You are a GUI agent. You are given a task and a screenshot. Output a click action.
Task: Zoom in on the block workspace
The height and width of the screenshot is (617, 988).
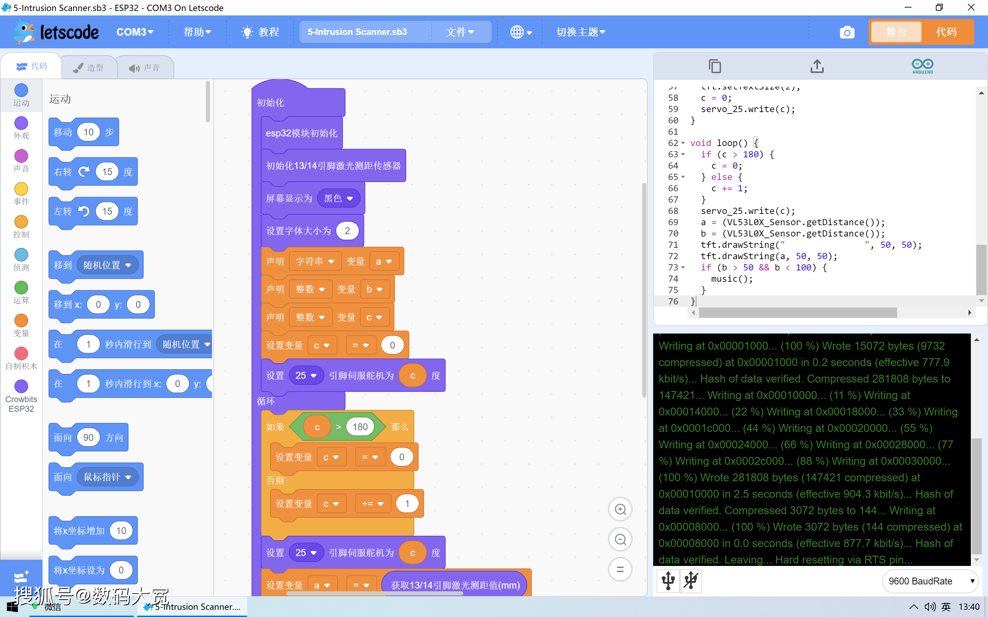click(x=620, y=509)
